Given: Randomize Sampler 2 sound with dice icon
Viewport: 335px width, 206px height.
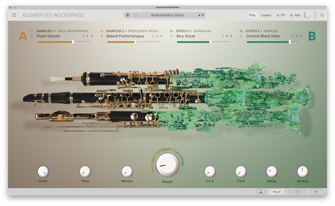Looking at the screenshot, I should click(x=153, y=36).
